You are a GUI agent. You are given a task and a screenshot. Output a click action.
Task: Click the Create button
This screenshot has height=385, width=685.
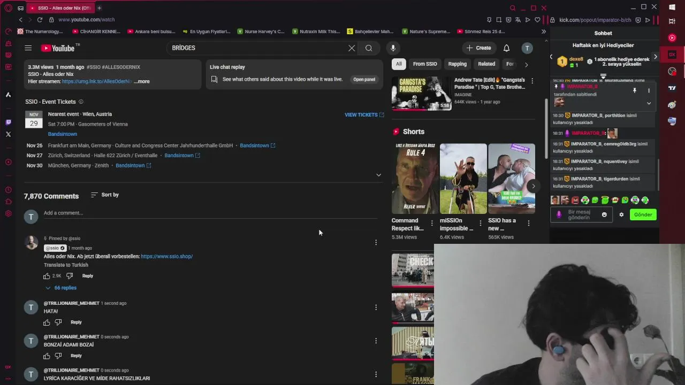(x=478, y=48)
